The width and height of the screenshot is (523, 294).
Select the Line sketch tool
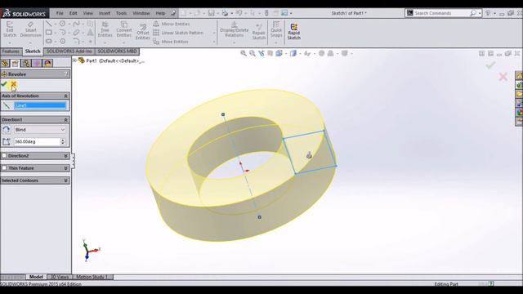(49, 24)
